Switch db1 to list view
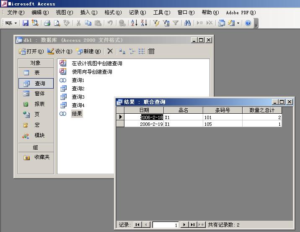 (142, 51)
